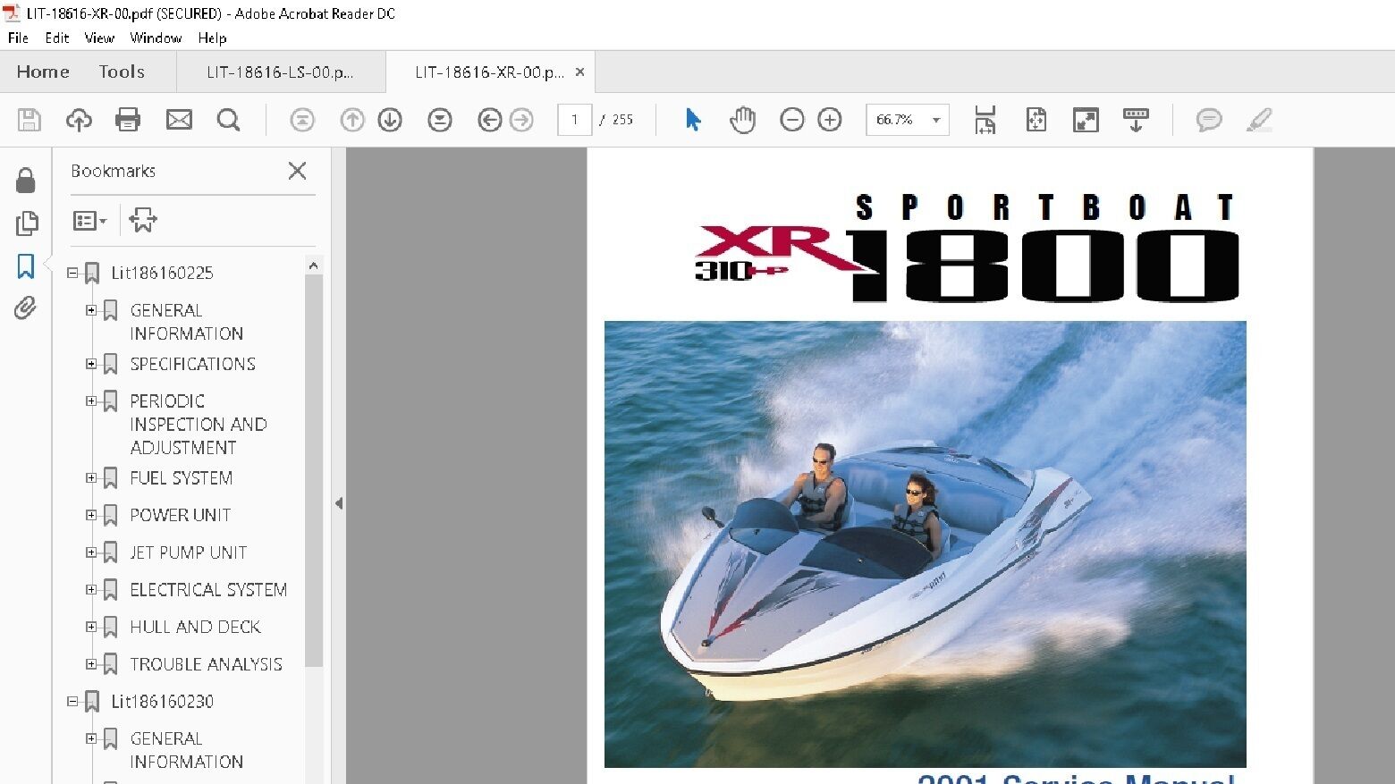Choose the Selection arrow tool

(693, 120)
